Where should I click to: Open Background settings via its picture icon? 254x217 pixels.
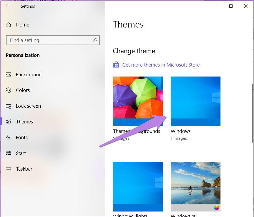pos(8,75)
